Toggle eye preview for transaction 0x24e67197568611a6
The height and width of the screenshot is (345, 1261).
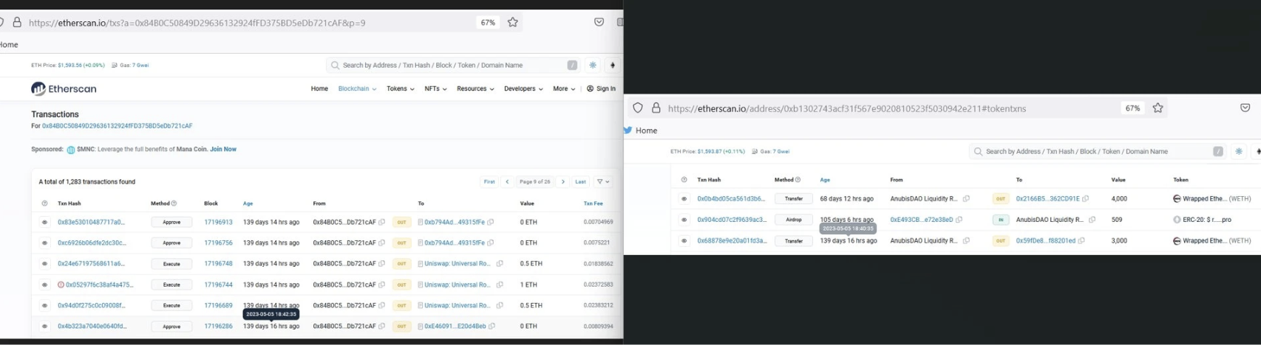pos(45,264)
